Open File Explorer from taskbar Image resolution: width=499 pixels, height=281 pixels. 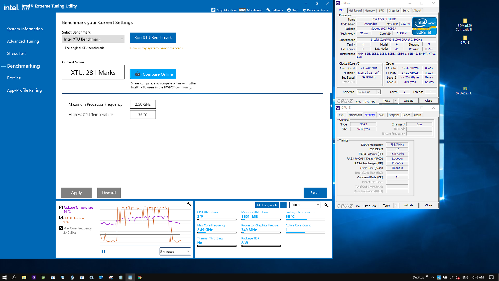(x=24, y=277)
